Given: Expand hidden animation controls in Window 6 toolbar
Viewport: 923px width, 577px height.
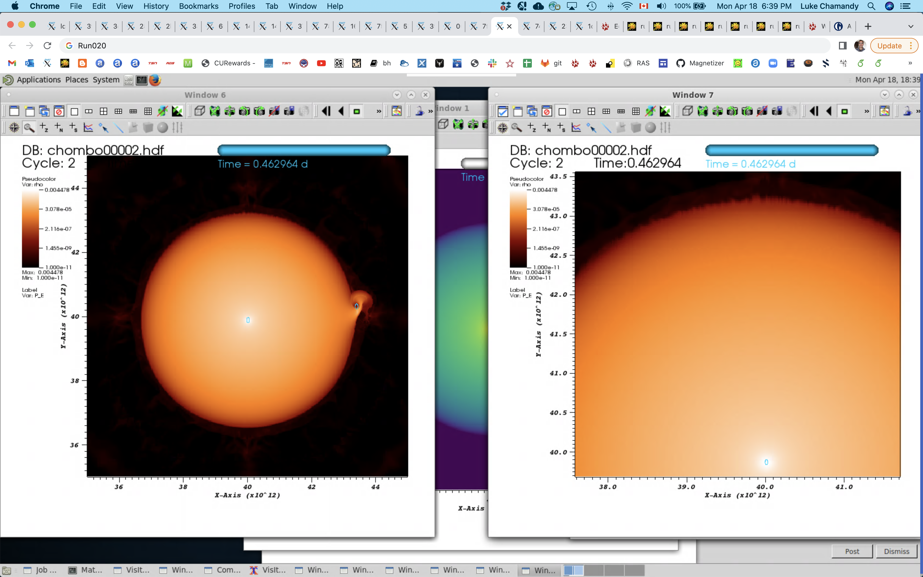Looking at the screenshot, I should 379,112.
